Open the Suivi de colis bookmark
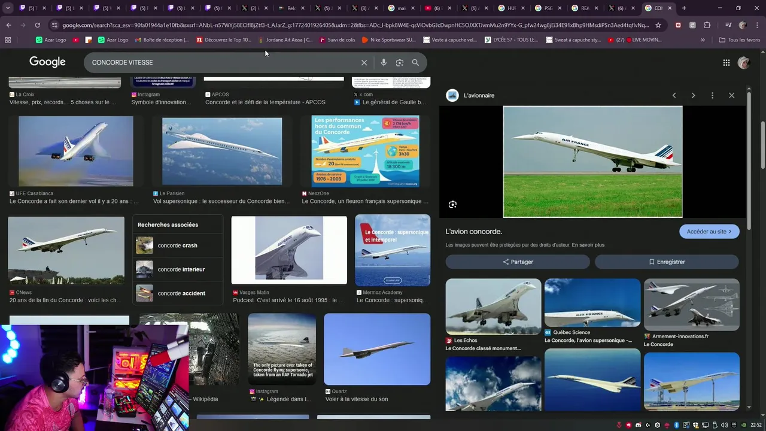This screenshot has width=766, height=431. pyautogui.click(x=338, y=40)
